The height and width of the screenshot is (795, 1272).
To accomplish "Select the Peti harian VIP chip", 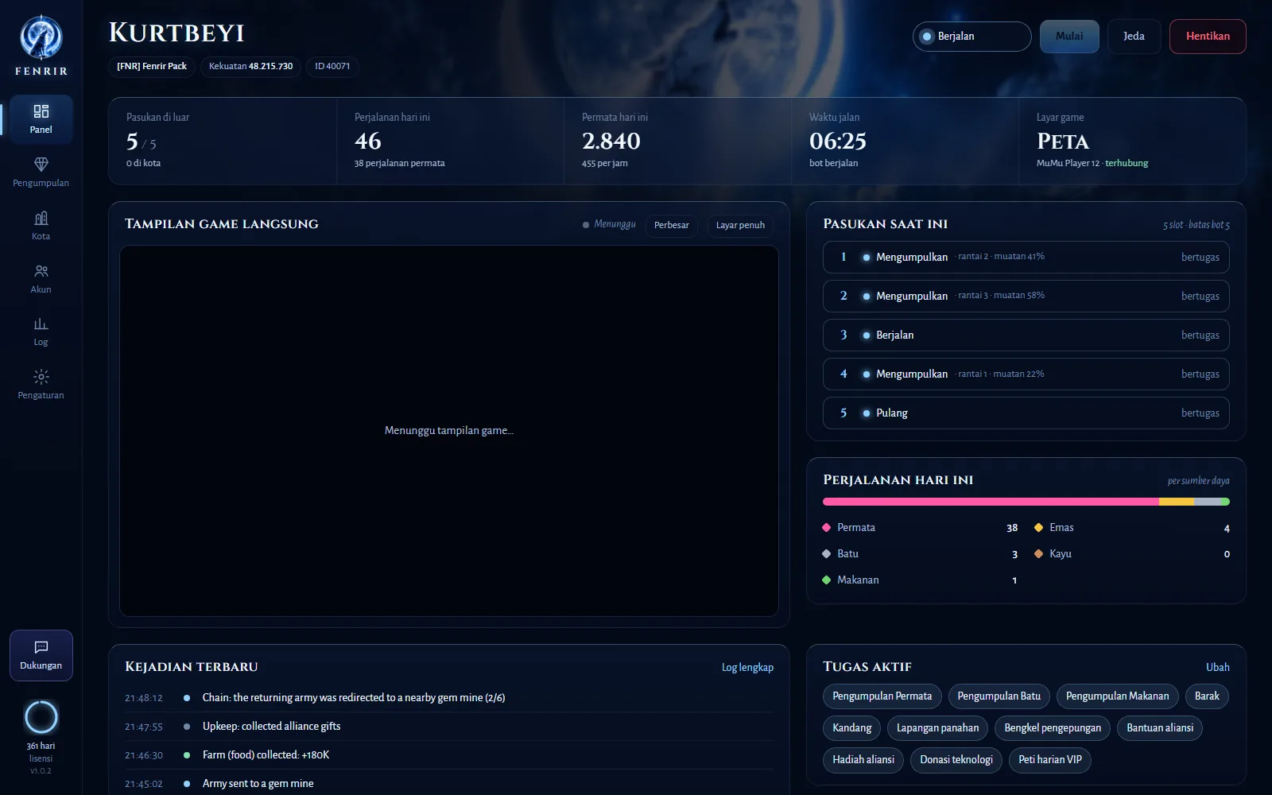I will [x=1050, y=760].
